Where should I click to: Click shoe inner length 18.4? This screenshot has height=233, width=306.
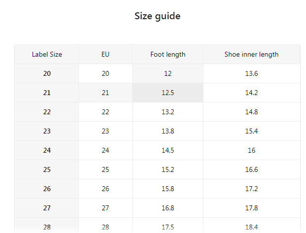(x=251, y=227)
